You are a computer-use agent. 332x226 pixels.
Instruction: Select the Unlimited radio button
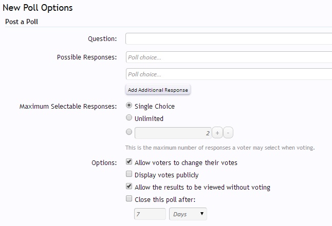click(129, 117)
